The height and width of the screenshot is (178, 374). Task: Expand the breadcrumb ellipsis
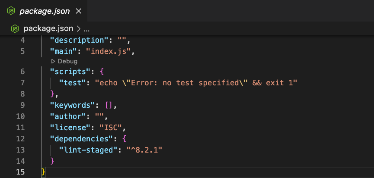pyautogui.click(x=86, y=29)
